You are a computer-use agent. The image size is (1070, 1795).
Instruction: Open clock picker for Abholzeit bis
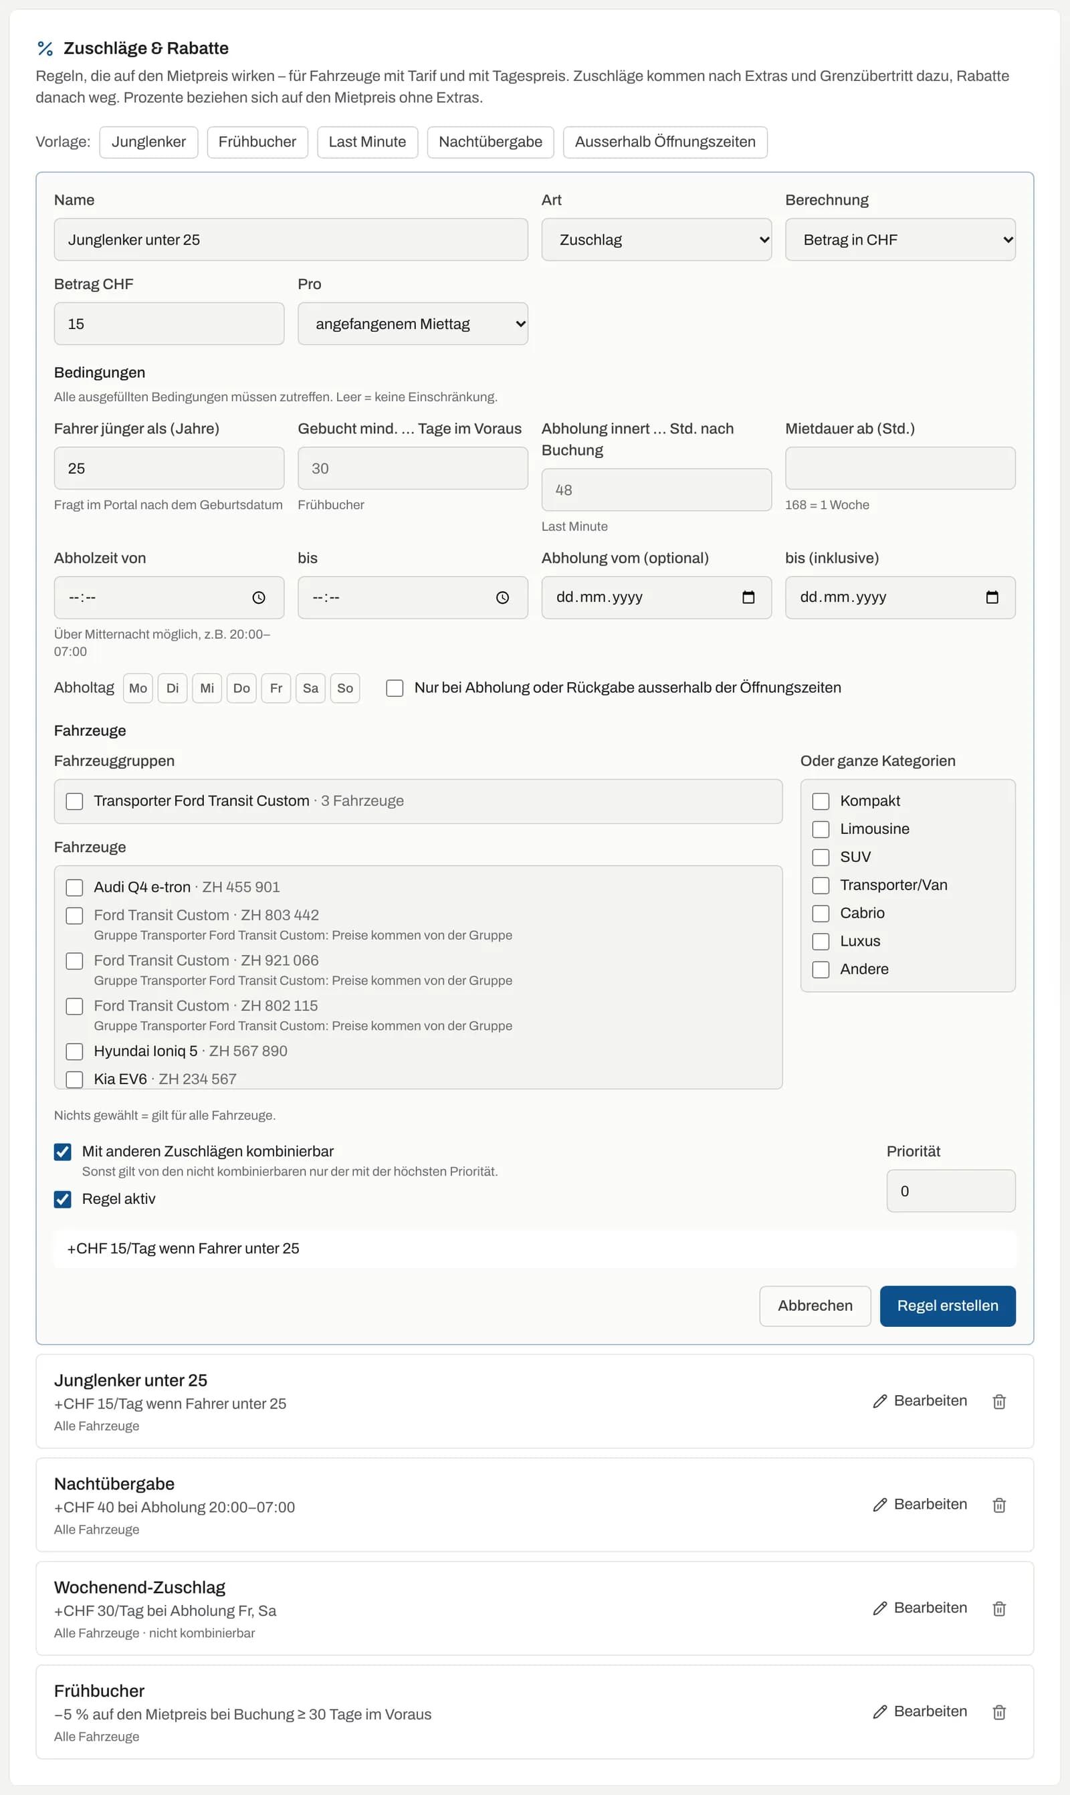pyautogui.click(x=502, y=598)
